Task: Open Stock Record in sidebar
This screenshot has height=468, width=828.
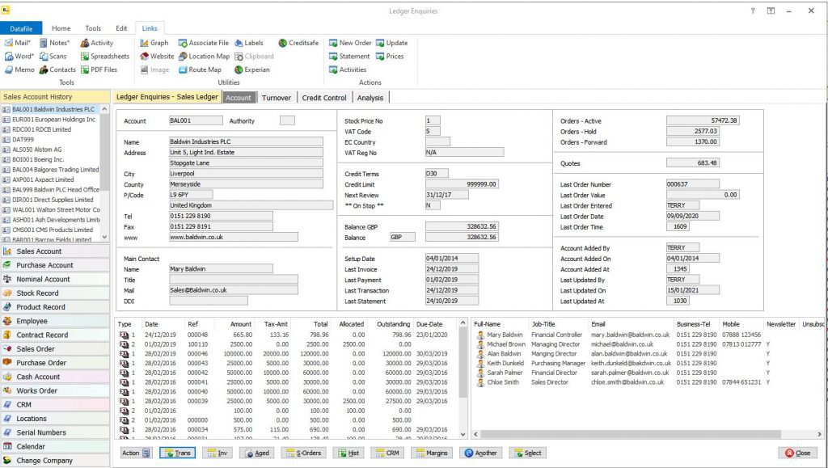Action: point(55,293)
